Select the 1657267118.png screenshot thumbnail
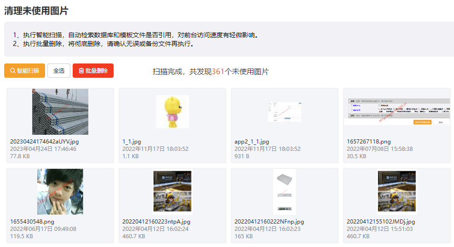Image resolution: width=454 pixels, height=247 pixels. coord(397,111)
